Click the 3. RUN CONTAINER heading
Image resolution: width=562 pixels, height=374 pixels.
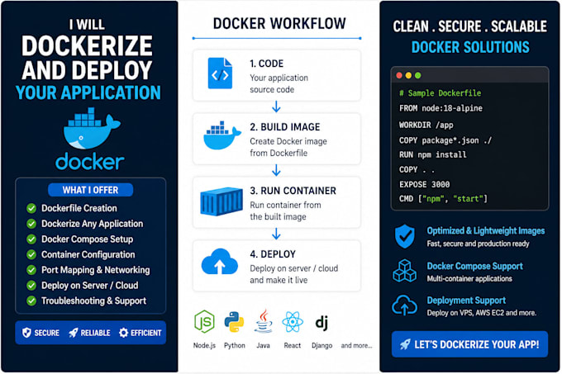click(x=293, y=191)
